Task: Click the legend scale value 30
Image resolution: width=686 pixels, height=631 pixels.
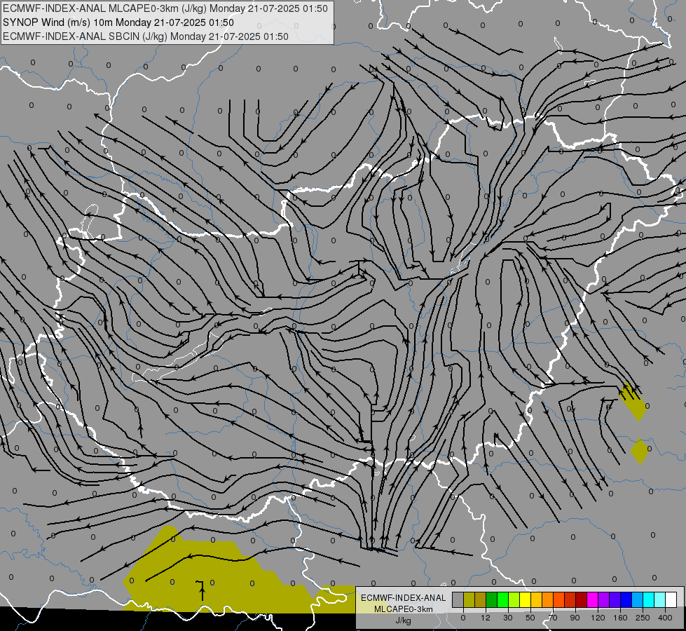Action: point(508,618)
